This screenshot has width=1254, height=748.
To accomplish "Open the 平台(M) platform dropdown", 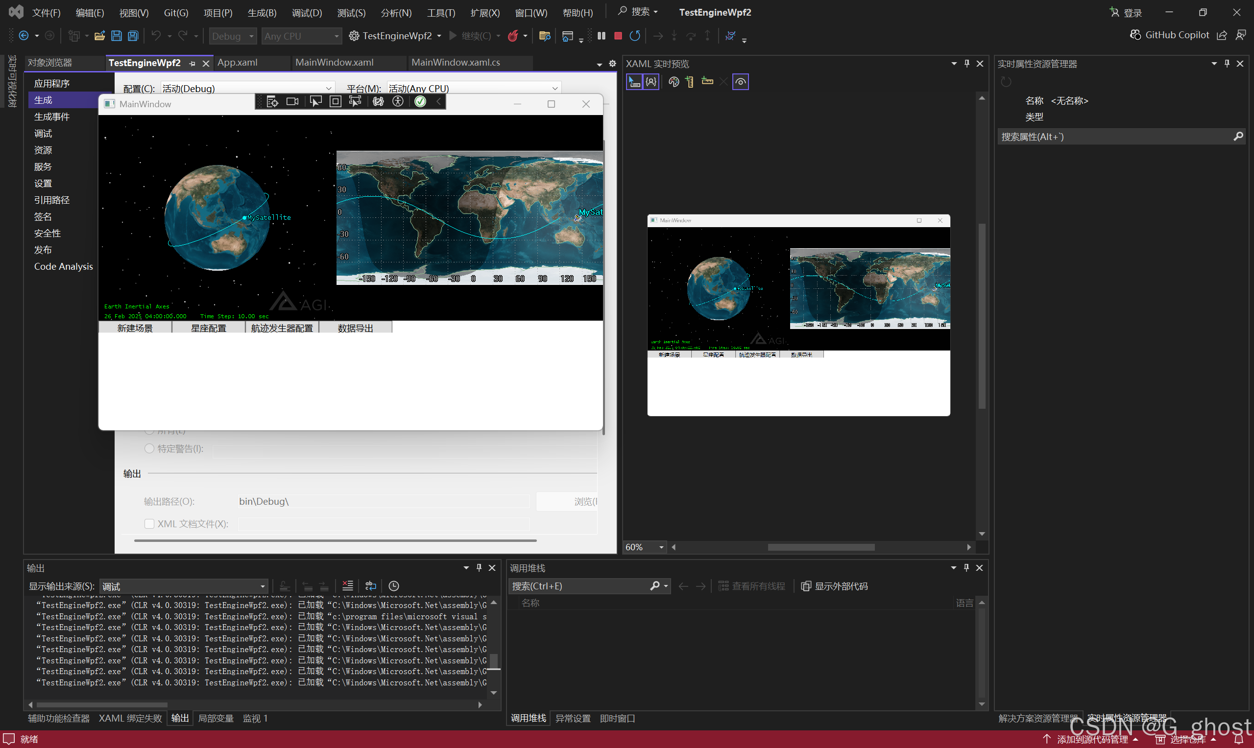I will (555, 89).
